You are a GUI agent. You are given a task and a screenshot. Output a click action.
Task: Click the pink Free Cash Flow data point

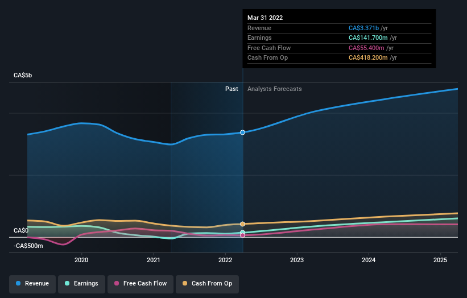point(243,235)
